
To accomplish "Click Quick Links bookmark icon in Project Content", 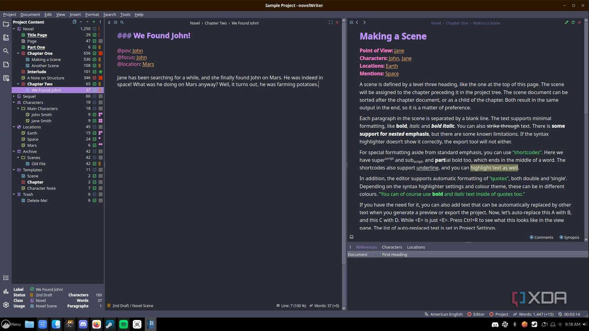I will point(74,22).
